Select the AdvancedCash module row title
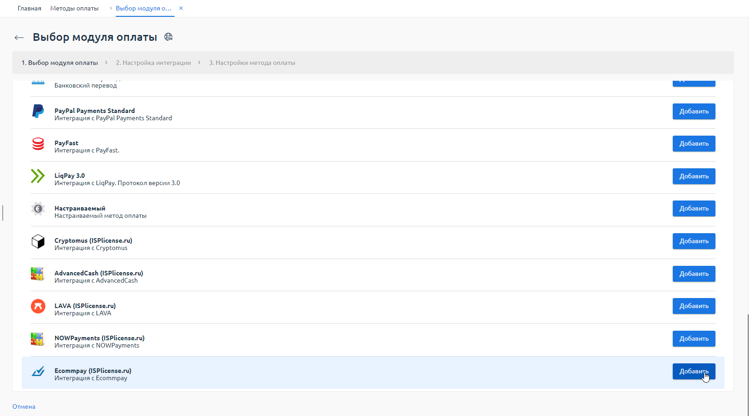The image size is (749, 416). tap(99, 273)
